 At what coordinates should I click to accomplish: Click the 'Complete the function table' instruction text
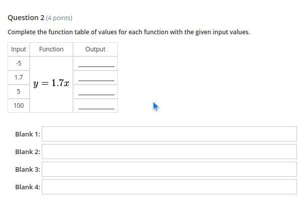[129, 32]
